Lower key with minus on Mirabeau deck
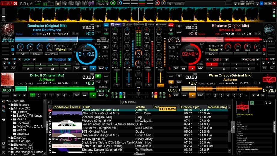 coord(256,33)
